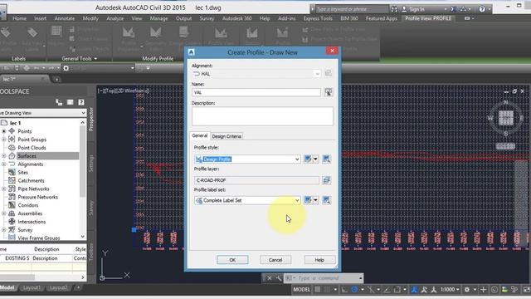531x299 pixels.
Task: Close the Create Profile dialog with red X
Action: (332, 51)
